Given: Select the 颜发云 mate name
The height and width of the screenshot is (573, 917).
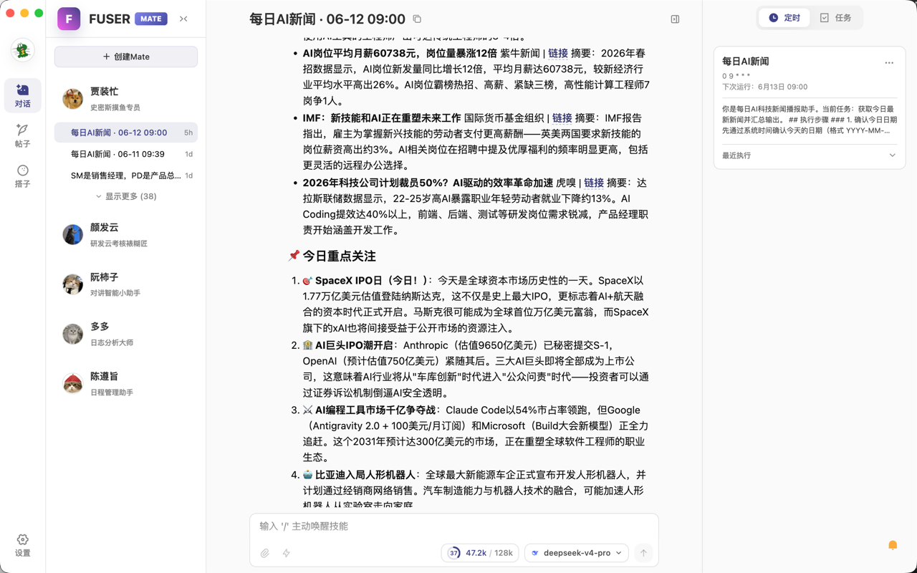Looking at the screenshot, I should [x=105, y=227].
